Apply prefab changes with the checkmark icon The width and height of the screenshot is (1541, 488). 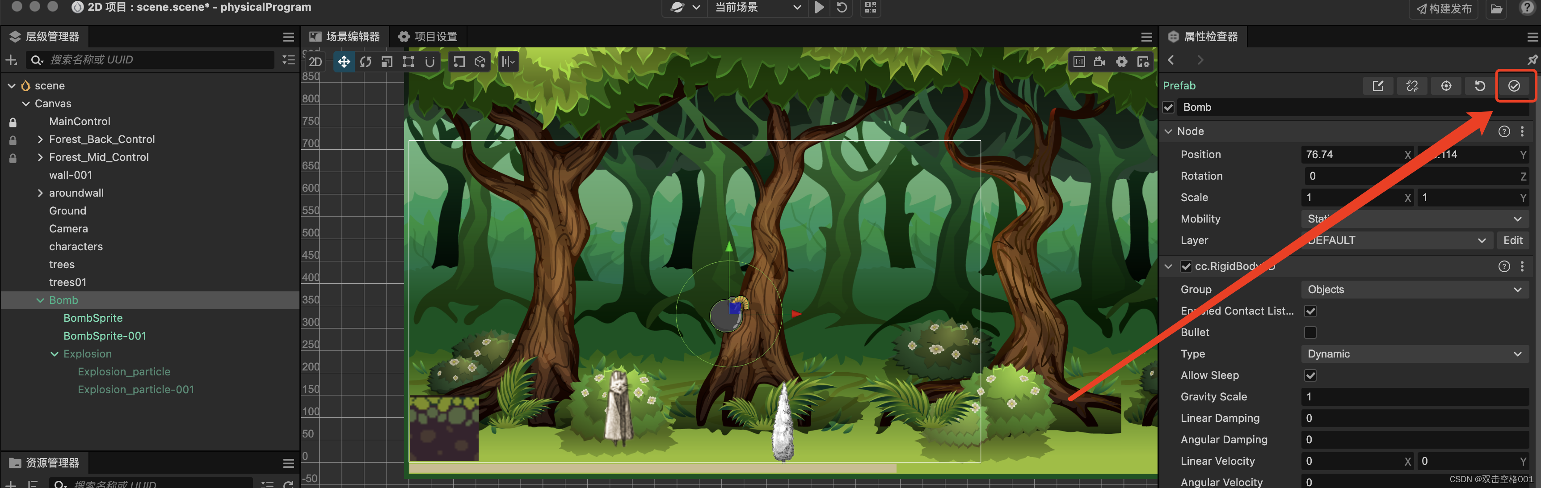click(1513, 86)
